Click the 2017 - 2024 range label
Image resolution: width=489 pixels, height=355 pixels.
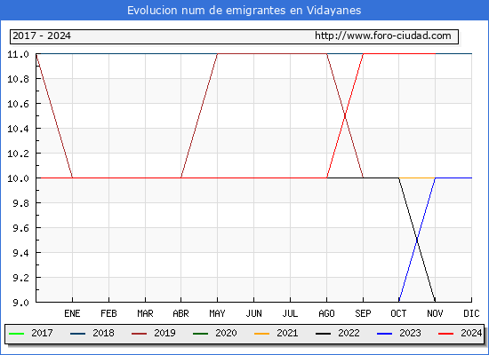[42, 35]
